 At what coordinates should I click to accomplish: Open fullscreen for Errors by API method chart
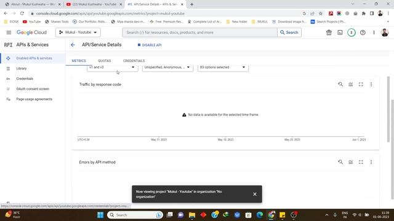click(361, 162)
